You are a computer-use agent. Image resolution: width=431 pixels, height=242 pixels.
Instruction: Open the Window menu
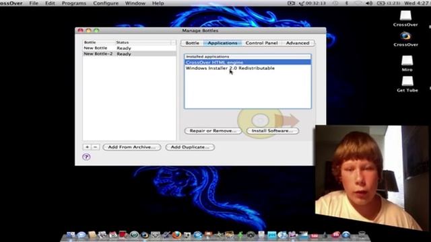[x=135, y=3]
